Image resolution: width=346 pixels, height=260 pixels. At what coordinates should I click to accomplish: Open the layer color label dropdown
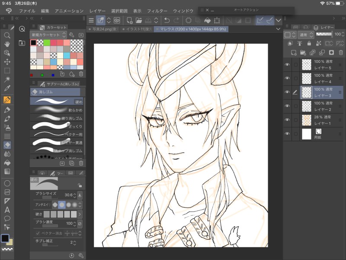(x=290, y=35)
